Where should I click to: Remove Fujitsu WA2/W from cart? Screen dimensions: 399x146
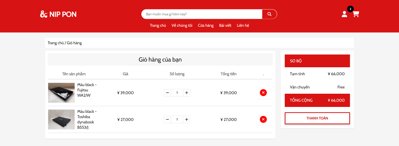pos(263,93)
